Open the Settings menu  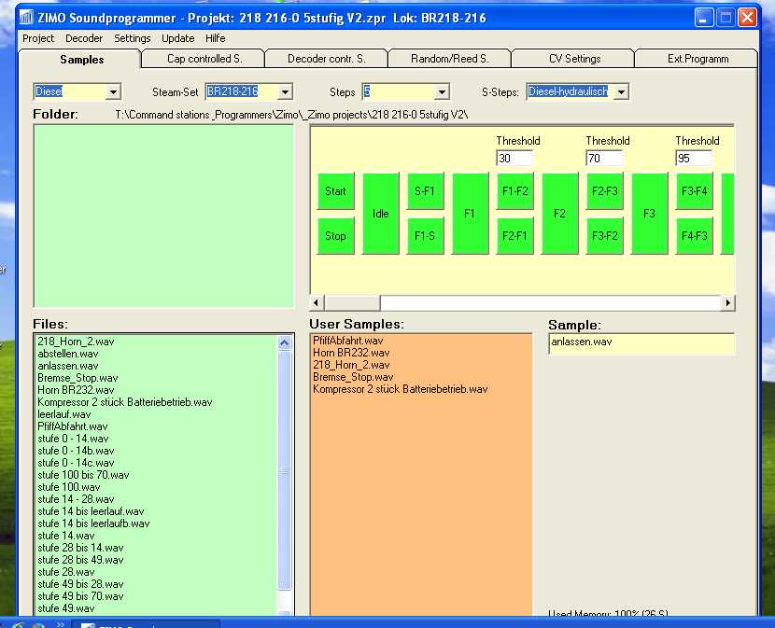132,38
